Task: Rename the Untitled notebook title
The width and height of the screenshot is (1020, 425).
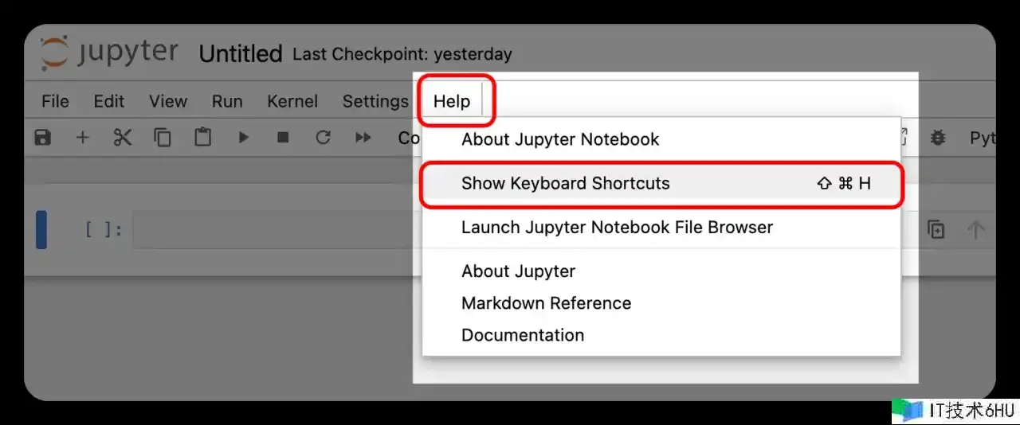Action: point(241,54)
